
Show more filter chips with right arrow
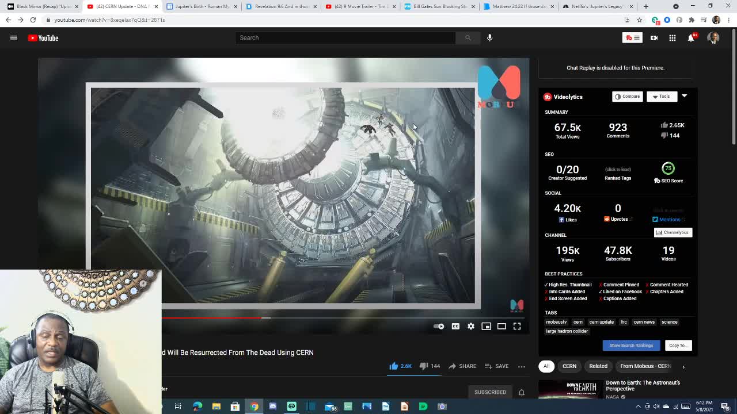(x=683, y=366)
